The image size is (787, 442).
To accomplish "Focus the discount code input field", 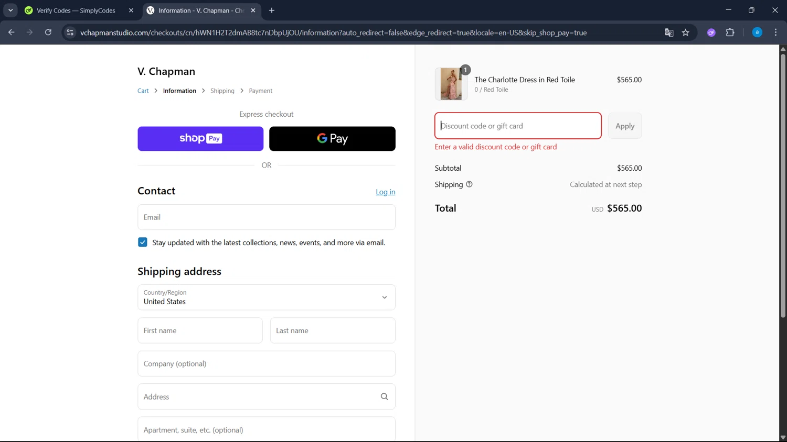I will 518,126.
